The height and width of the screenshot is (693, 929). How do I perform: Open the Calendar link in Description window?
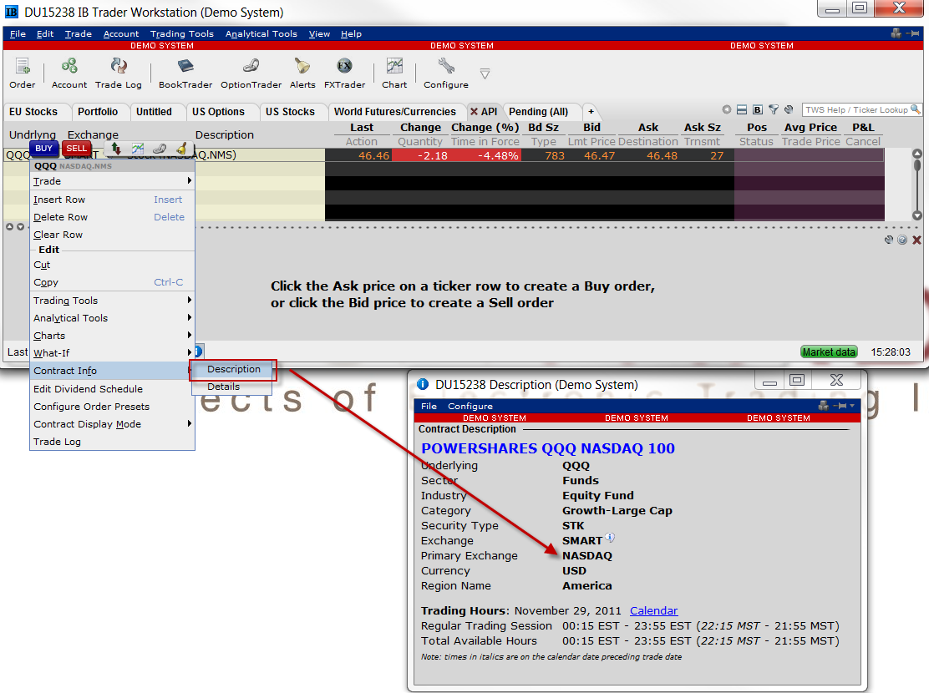coord(653,610)
